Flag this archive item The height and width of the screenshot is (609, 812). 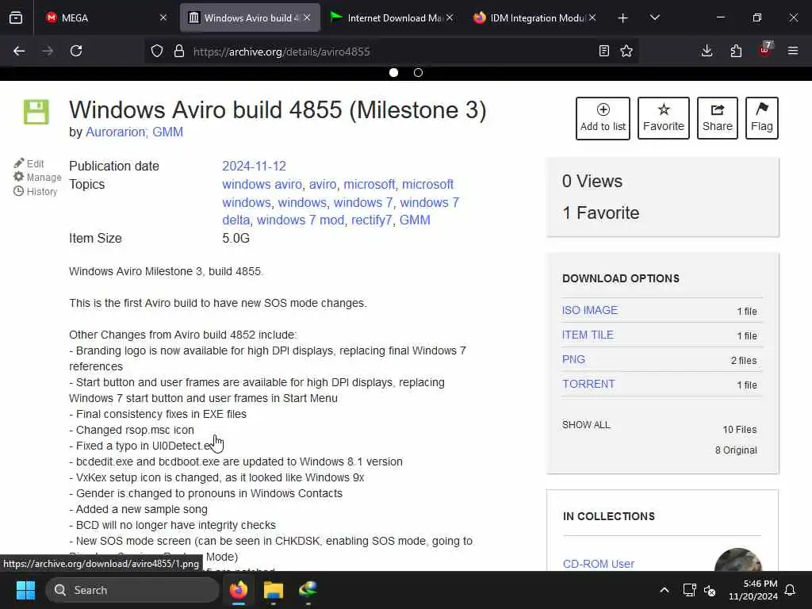click(762, 118)
